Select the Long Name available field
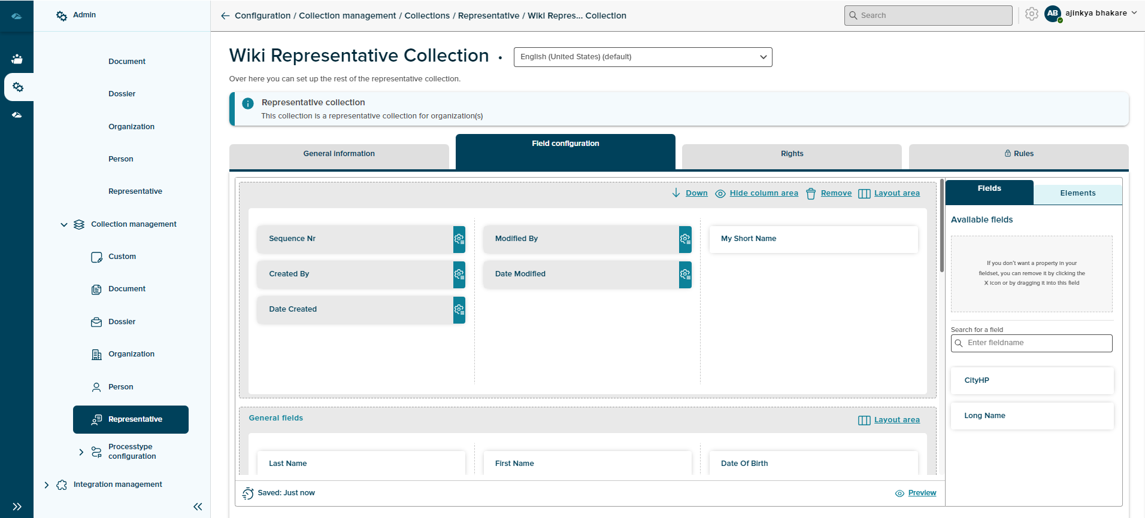 coord(1032,416)
